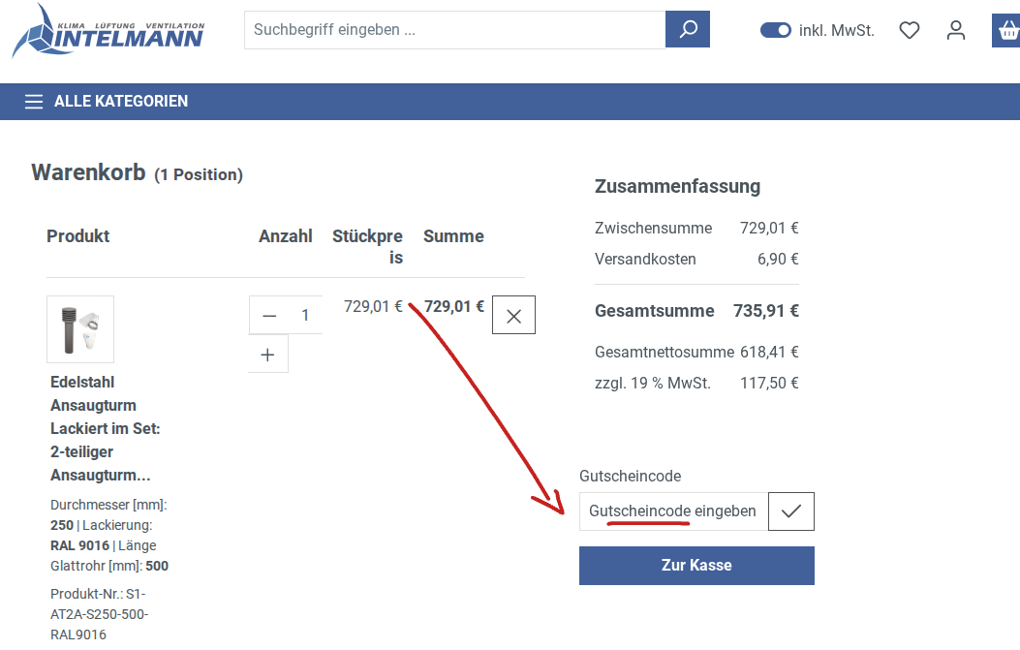
Task: Click the inkl. MwSt. label text
Action: tap(837, 31)
